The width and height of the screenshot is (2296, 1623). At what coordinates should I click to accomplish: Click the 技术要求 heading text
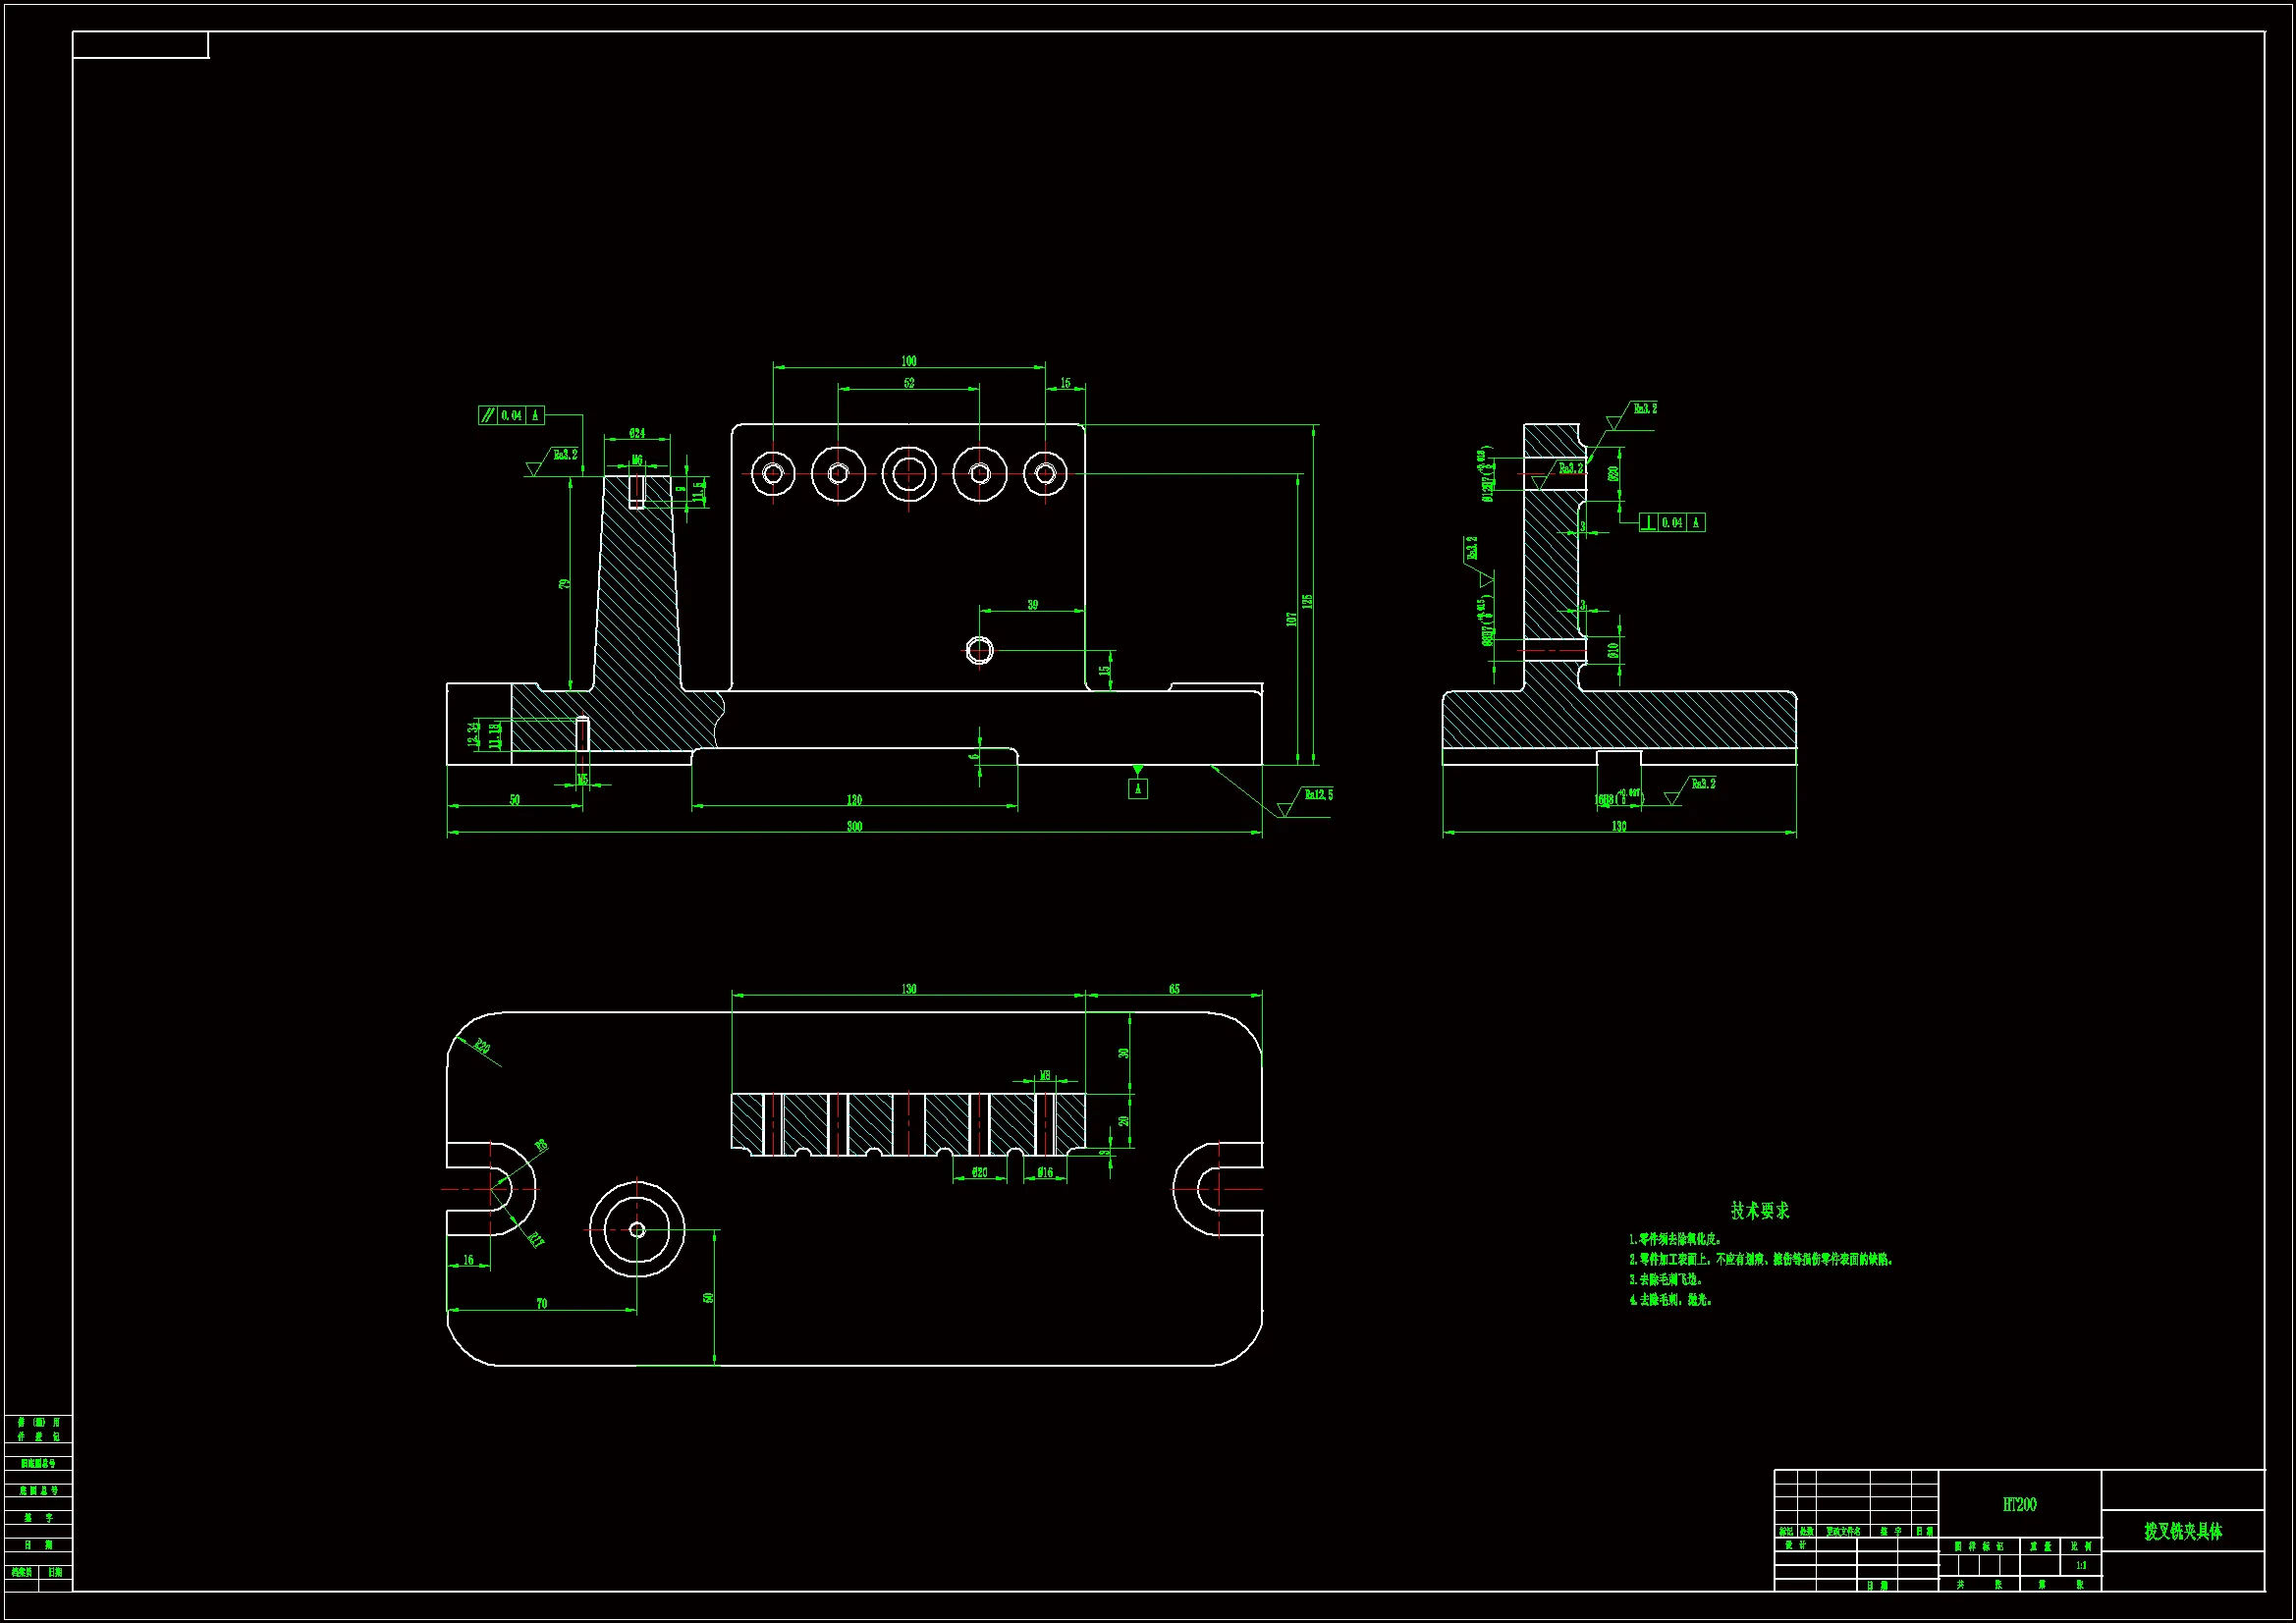click(1760, 1210)
